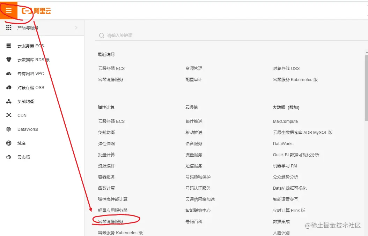Open 号码认证服务 link
This screenshot has width=368, height=236.
click(198, 188)
